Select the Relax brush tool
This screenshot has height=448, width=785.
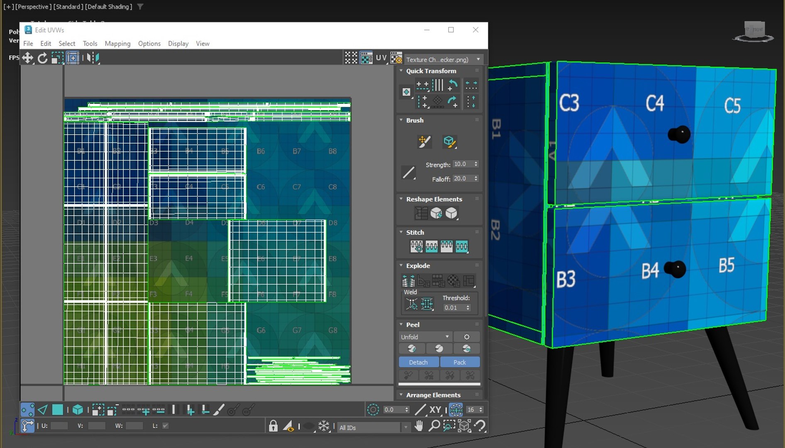tap(449, 141)
